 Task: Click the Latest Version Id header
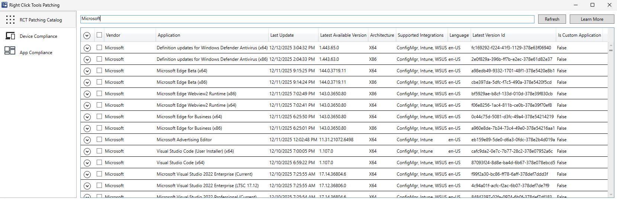click(x=513, y=35)
